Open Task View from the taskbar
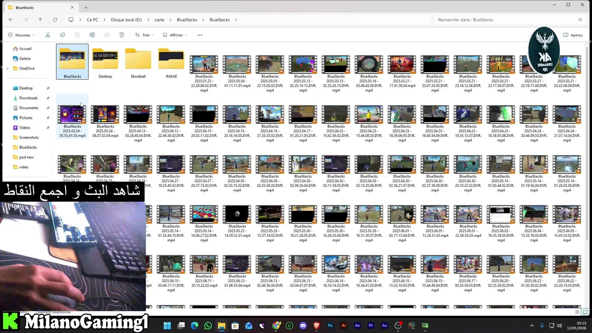The height and width of the screenshot is (333, 592). pyautogui.click(x=181, y=326)
